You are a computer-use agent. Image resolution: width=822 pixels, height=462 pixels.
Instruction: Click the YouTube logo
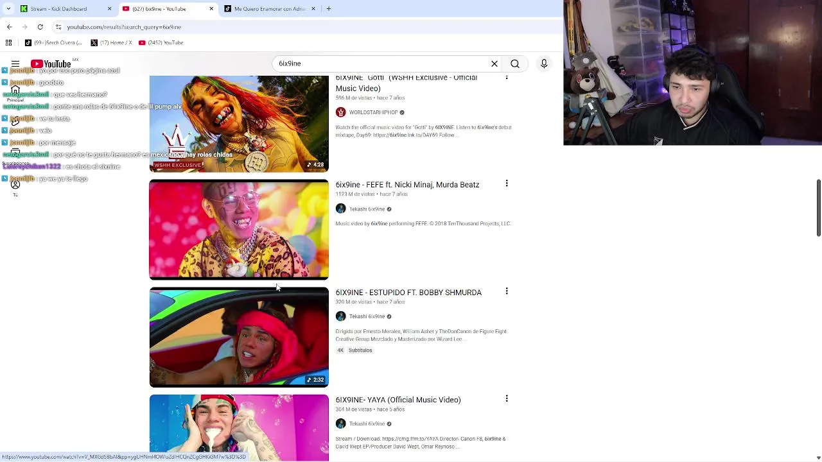click(51, 64)
